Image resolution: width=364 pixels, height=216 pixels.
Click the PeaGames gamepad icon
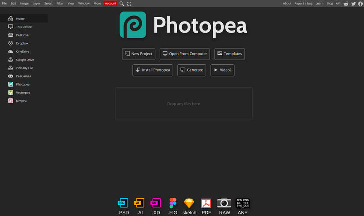pyautogui.click(x=10, y=76)
